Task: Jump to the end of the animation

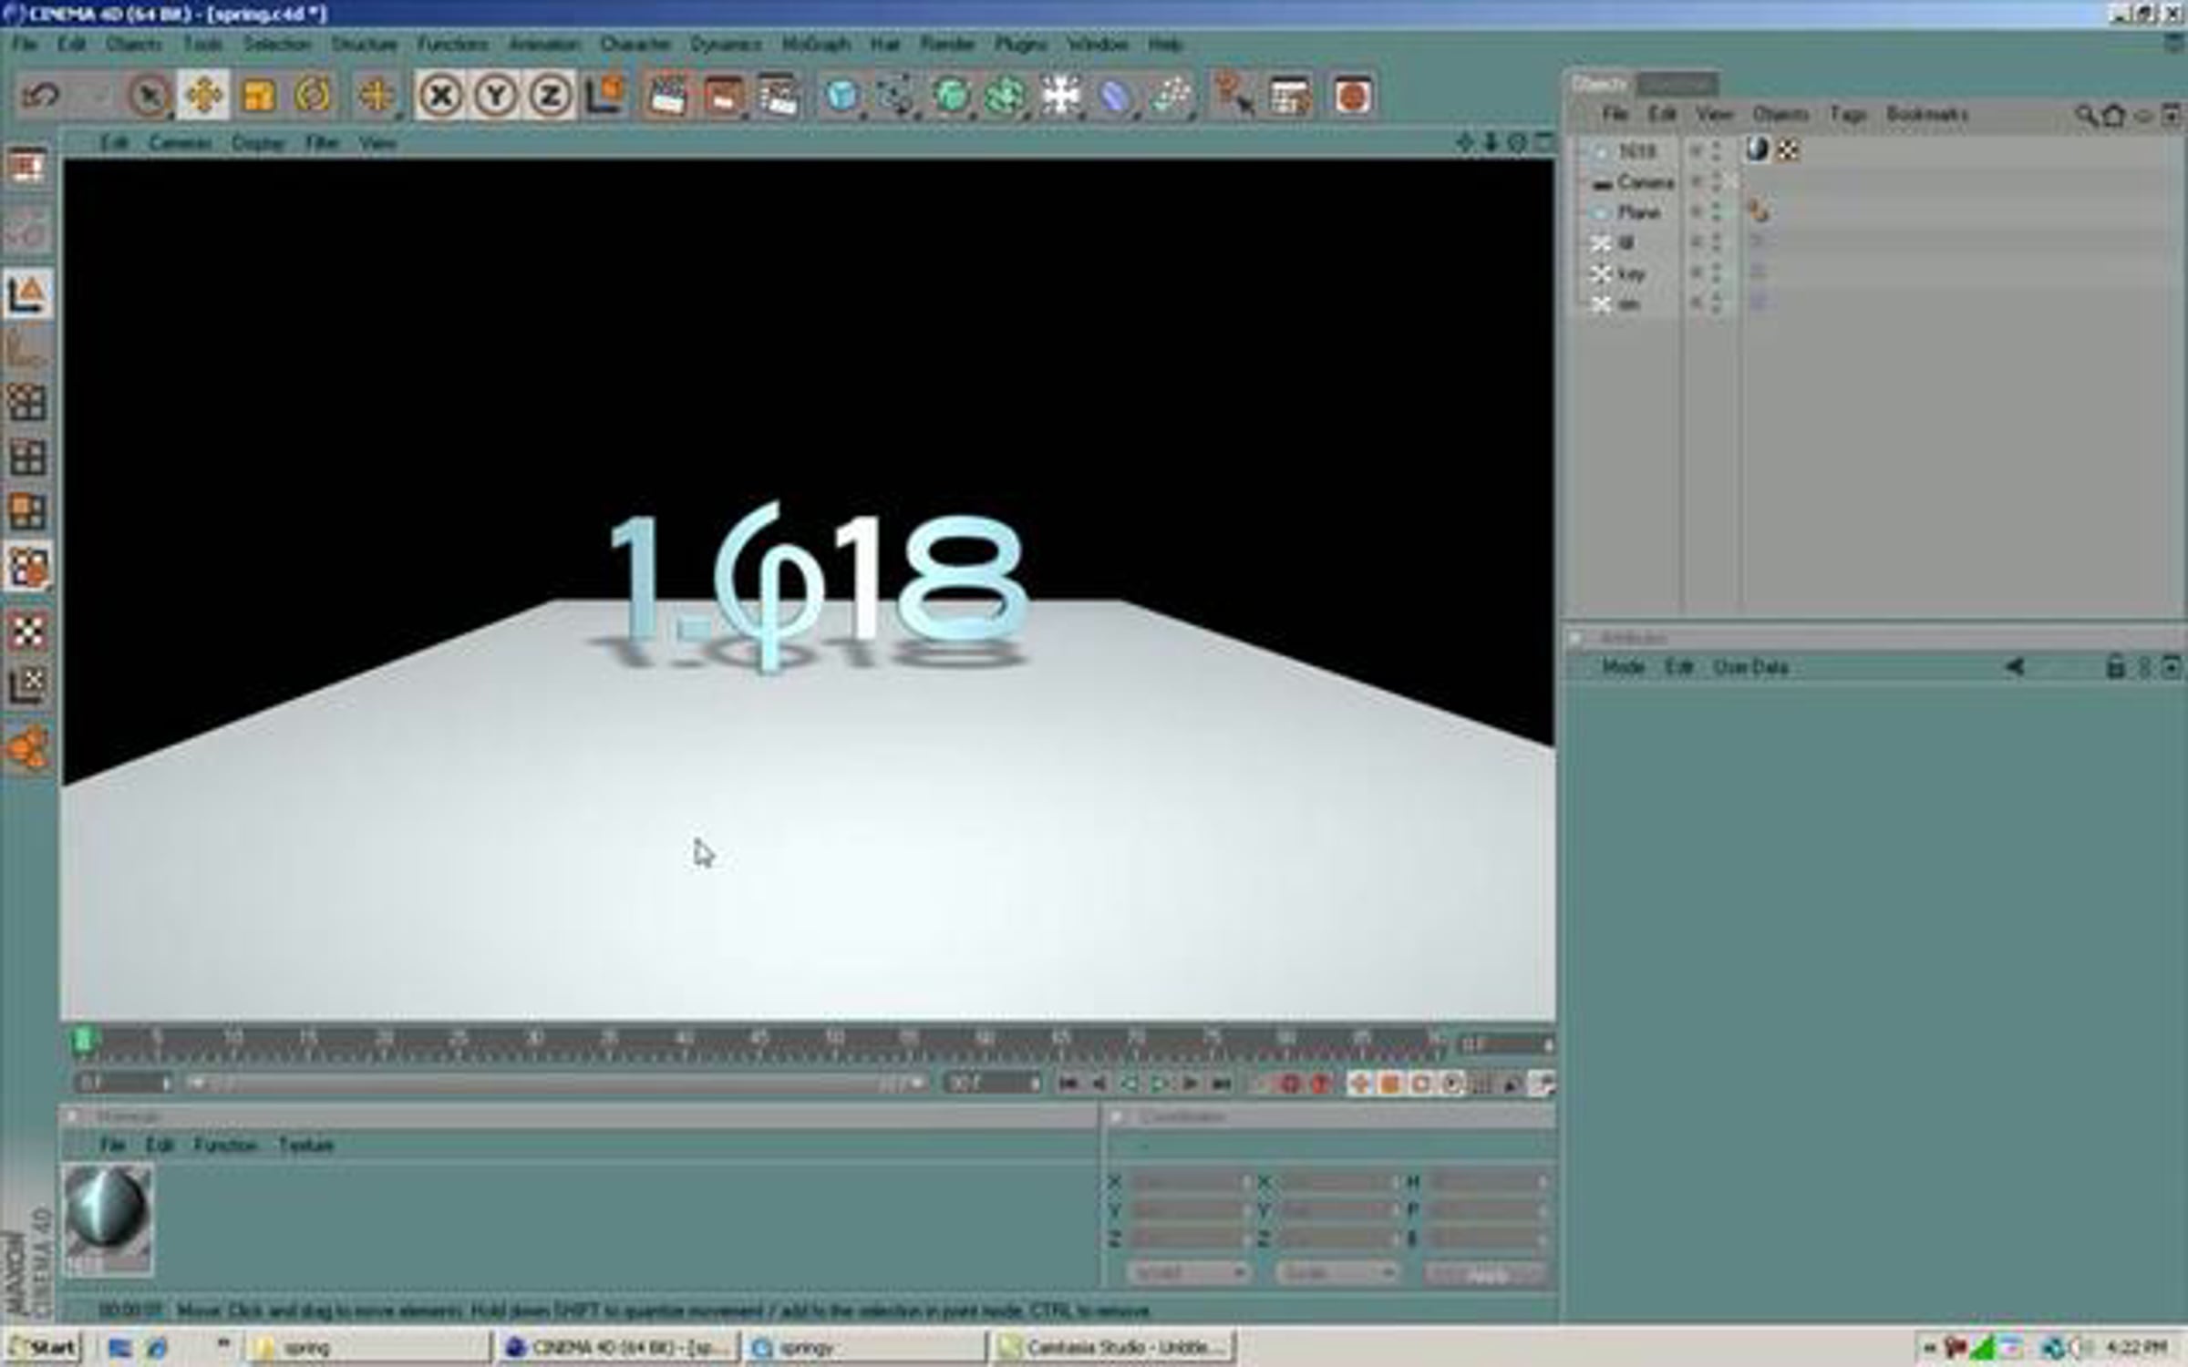Action: (1222, 1083)
